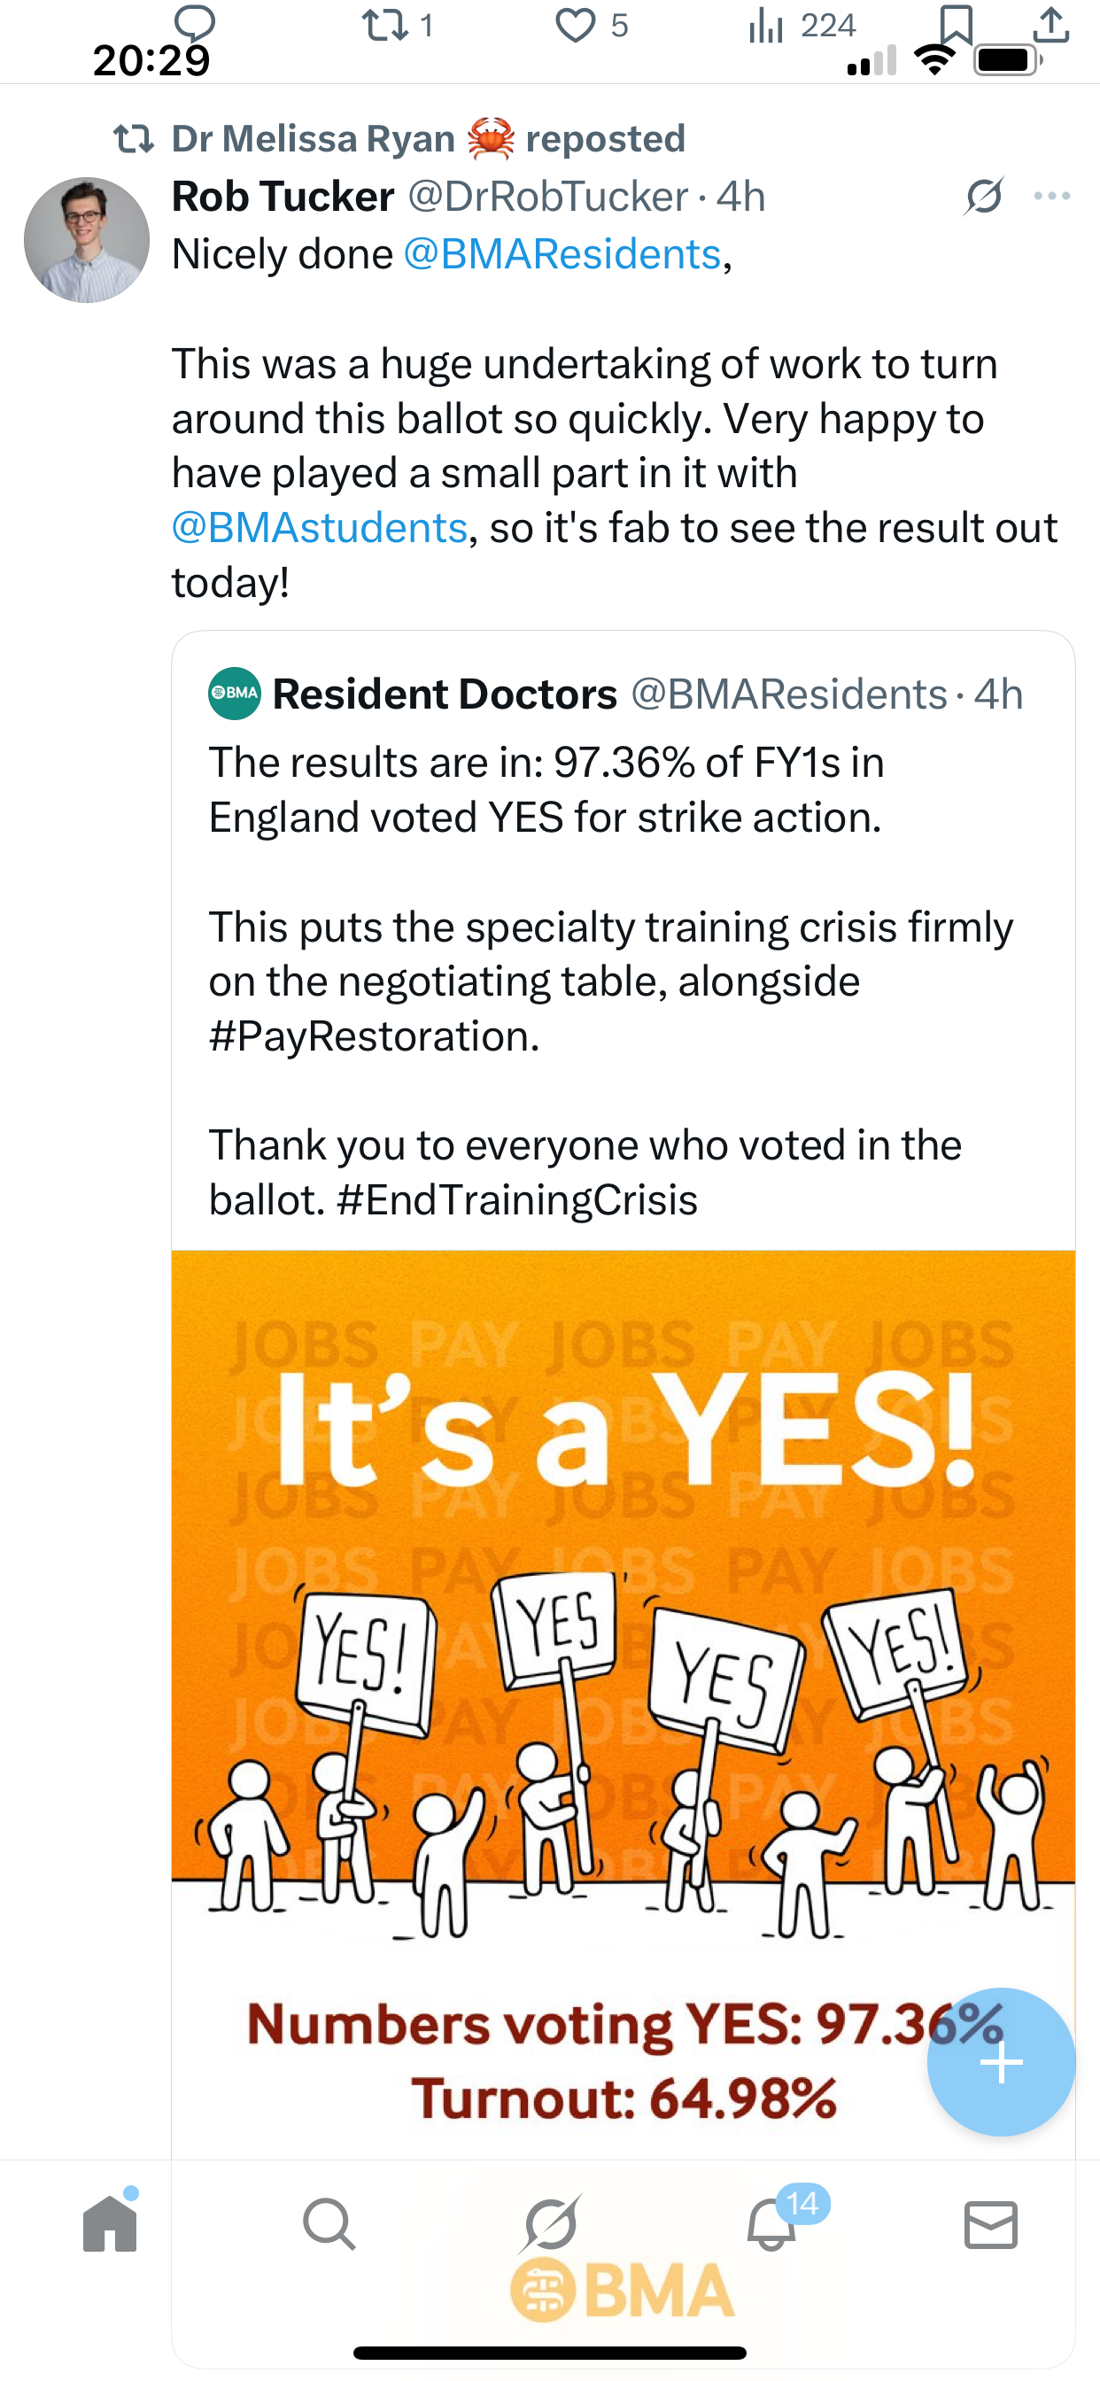Open three-dot more menu on tweet

(1052, 196)
